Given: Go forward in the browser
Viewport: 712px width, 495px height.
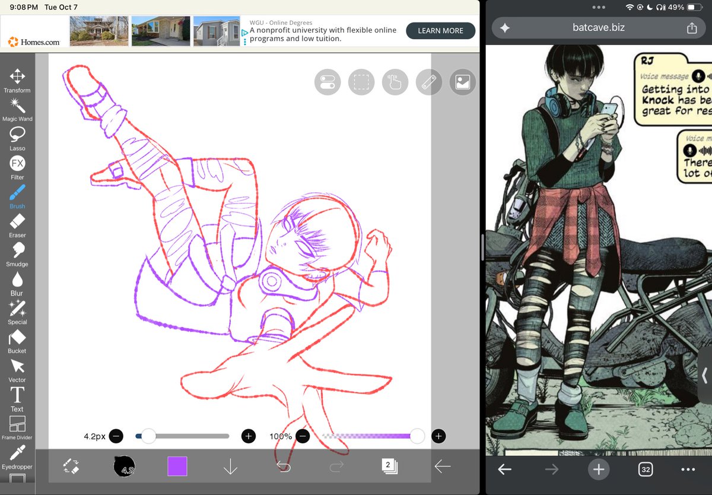Looking at the screenshot, I should (552, 469).
